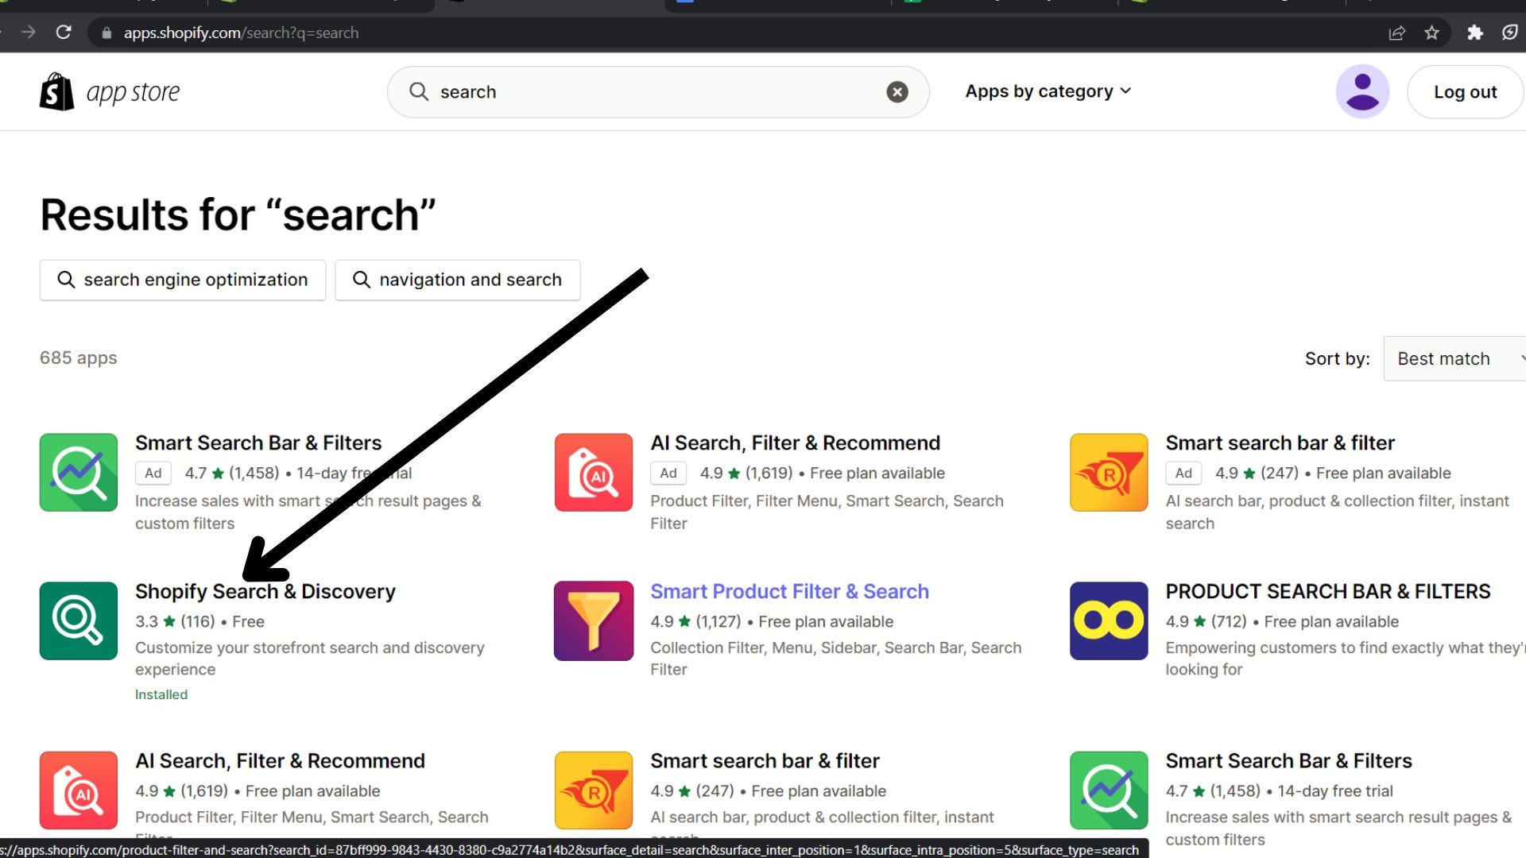Click the browser address bar URL
1526x858 pixels.
[x=241, y=33]
